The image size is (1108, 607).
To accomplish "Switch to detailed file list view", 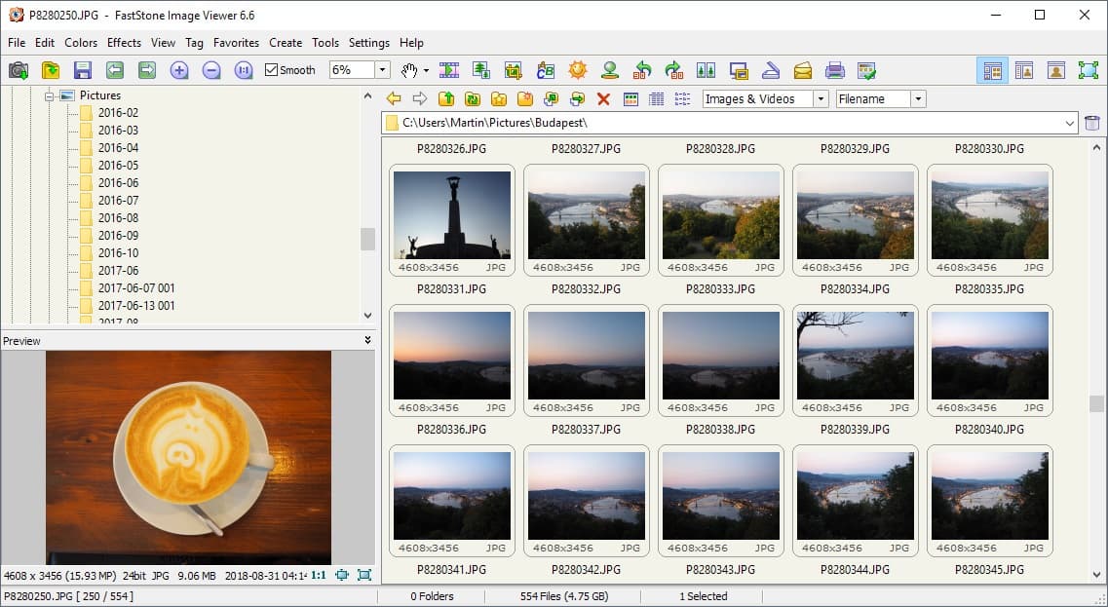I will (656, 98).
